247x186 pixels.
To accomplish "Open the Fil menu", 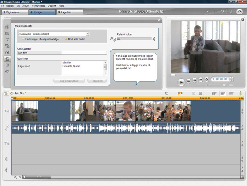I will pyautogui.click(x=2, y=6).
